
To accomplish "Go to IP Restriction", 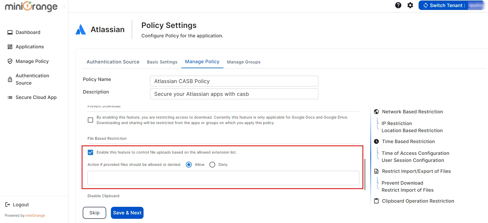I will coord(397,124).
